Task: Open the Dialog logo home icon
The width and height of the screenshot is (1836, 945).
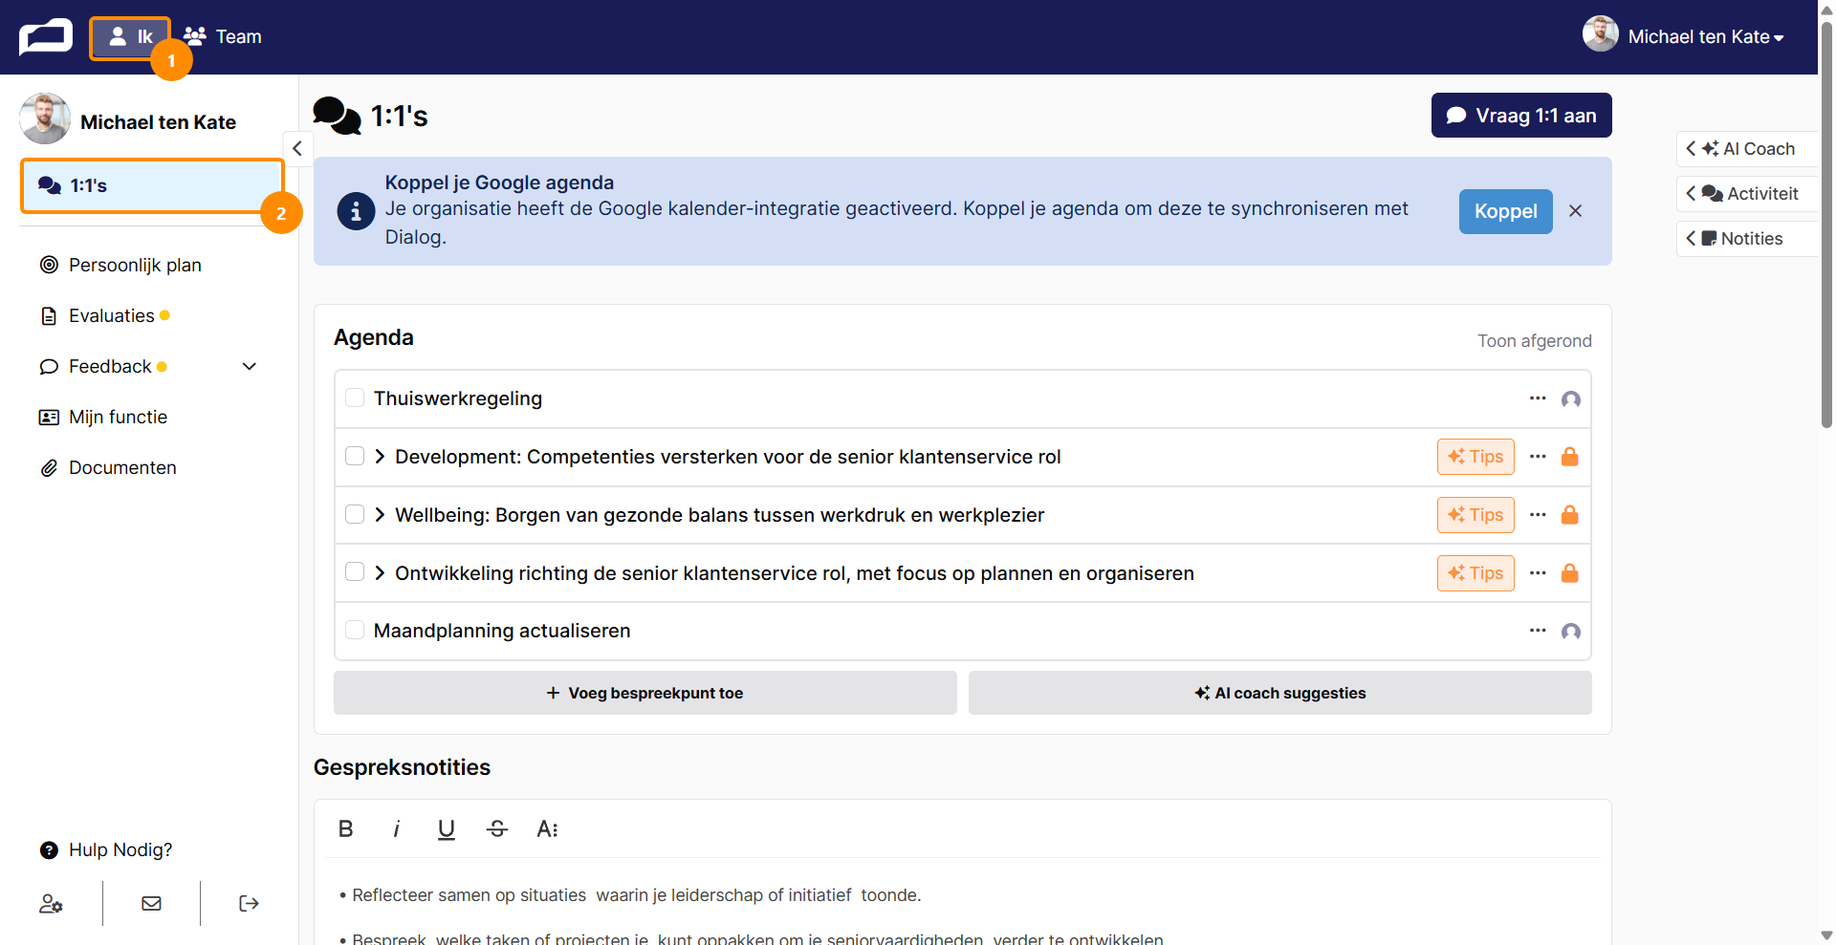Action: pyautogui.click(x=45, y=36)
